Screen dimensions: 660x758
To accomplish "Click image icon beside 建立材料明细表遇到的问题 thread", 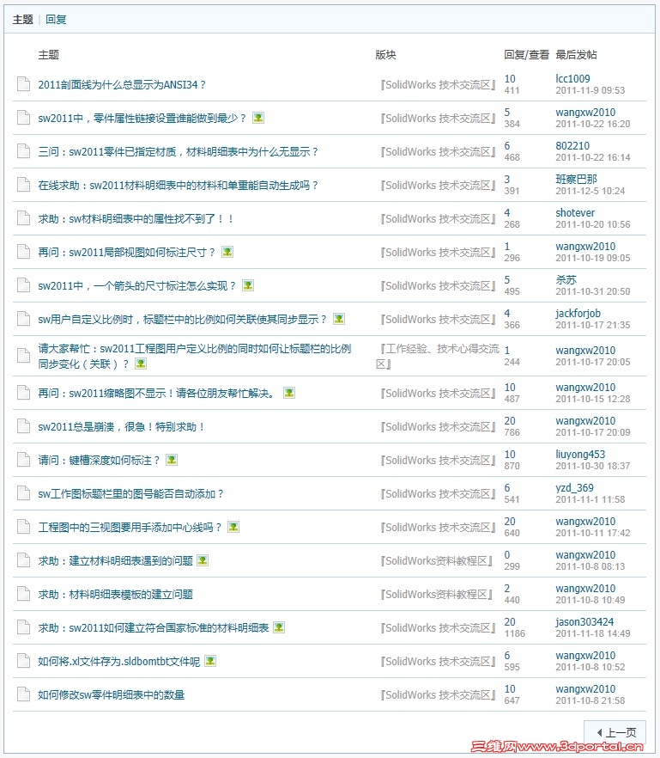I will [203, 560].
